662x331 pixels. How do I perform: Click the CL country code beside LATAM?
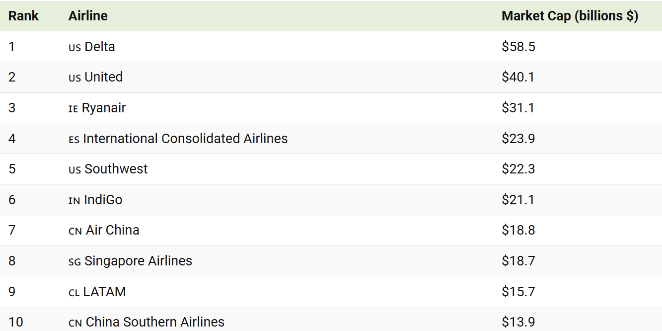coord(74,293)
